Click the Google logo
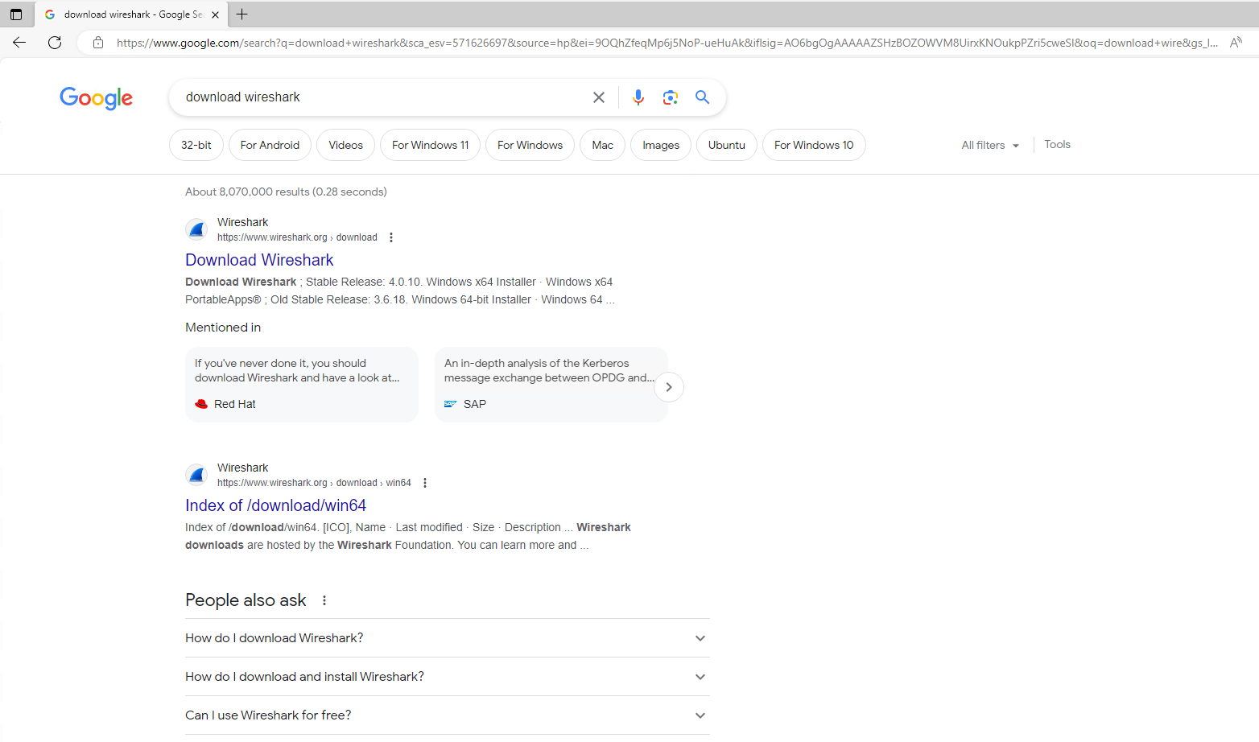Viewport: 1259px width, 742px height. [96, 98]
